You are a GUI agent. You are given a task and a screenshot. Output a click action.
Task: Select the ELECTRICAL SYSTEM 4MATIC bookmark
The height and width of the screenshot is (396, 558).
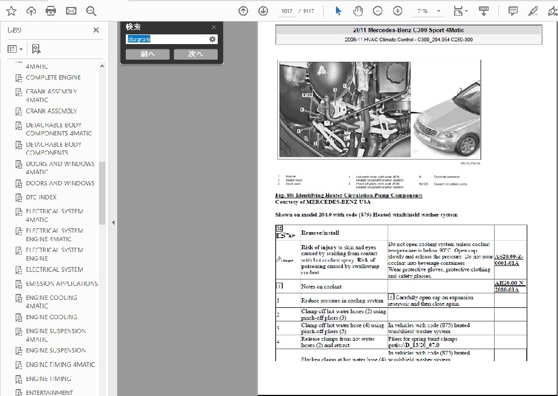pyautogui.click(x=54, y=215)
